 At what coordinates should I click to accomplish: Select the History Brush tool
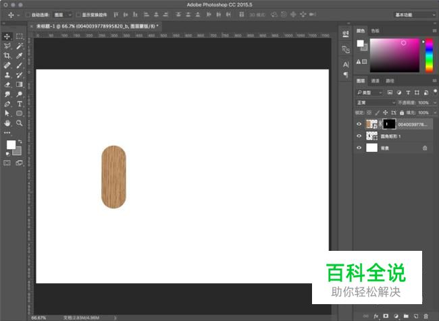pyautogui.click(x=20, y=75)
